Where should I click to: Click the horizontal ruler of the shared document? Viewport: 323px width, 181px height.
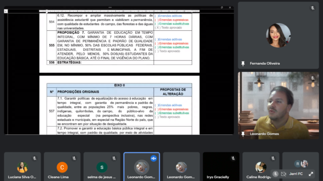pyautogui.click(x=120, y=11)
